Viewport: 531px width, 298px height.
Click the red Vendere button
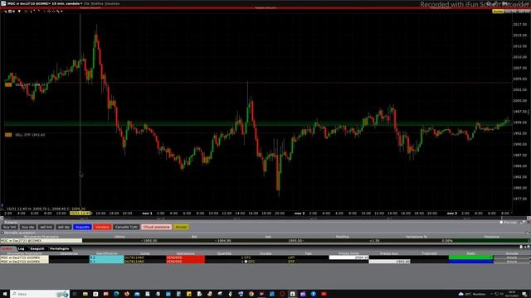[x=102, y=227]
